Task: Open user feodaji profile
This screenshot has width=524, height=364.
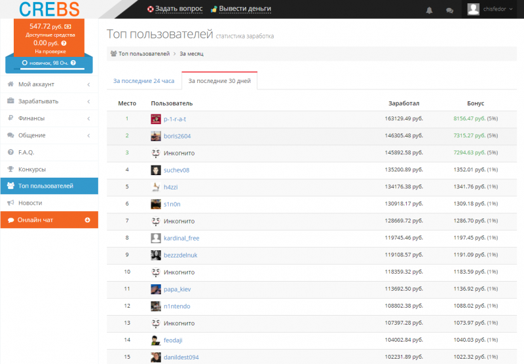Action: coord(173,340)
